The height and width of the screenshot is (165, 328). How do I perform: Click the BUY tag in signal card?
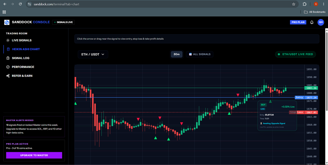[263, 105]
